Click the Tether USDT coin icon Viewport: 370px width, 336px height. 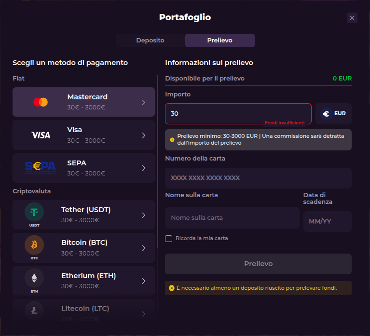coord(34,212)
